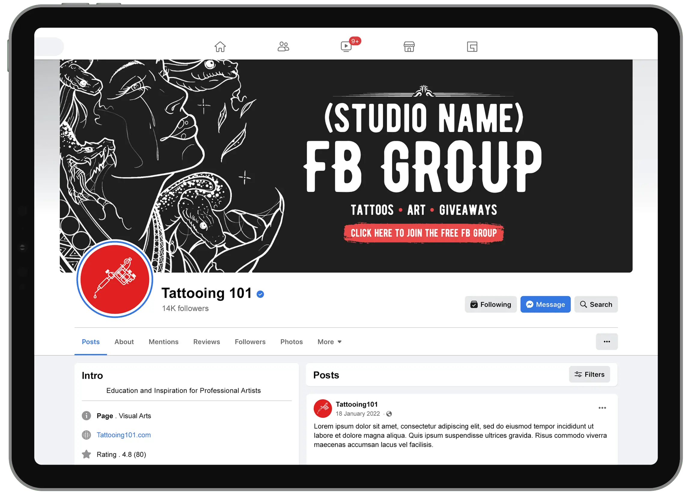Click the Posts section heading
Viewport: 689px width, 495px height.
[326, 375]
